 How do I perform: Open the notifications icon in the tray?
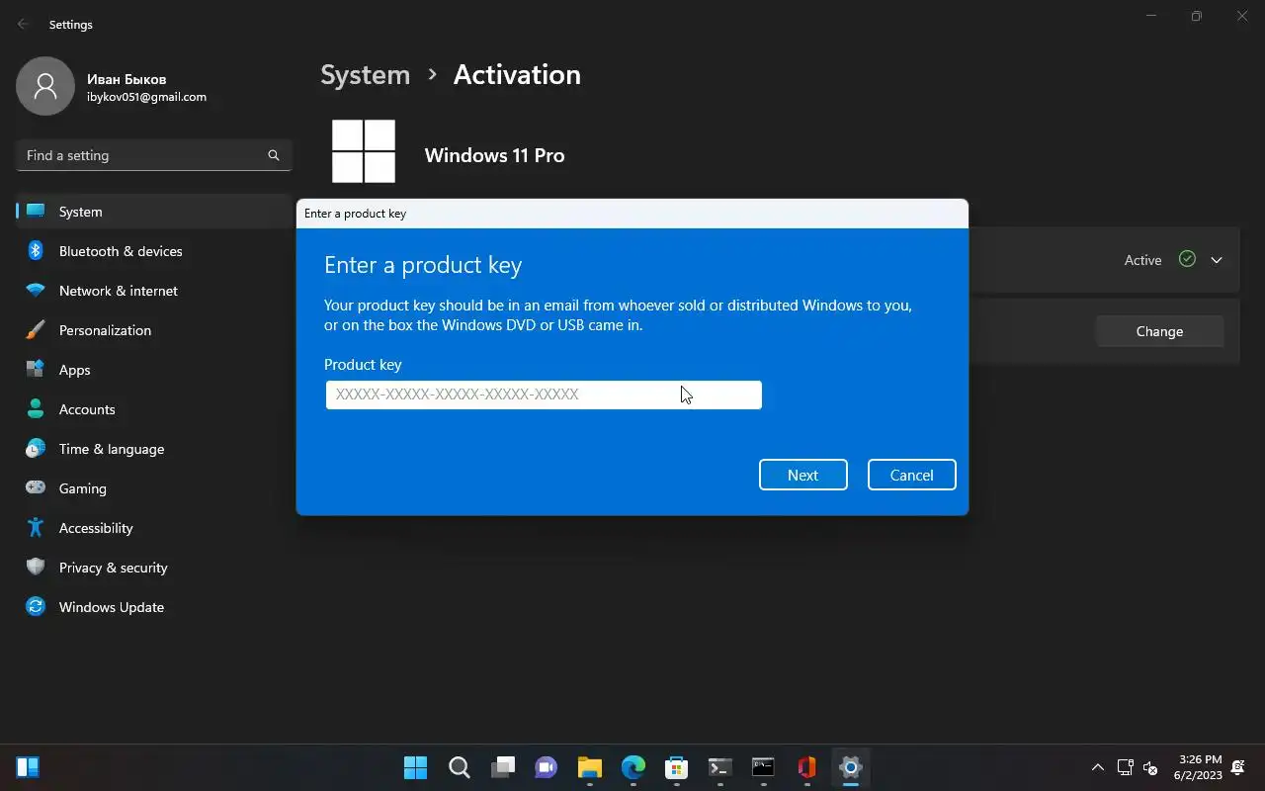pyautogui.click(x=1238, y=767)
